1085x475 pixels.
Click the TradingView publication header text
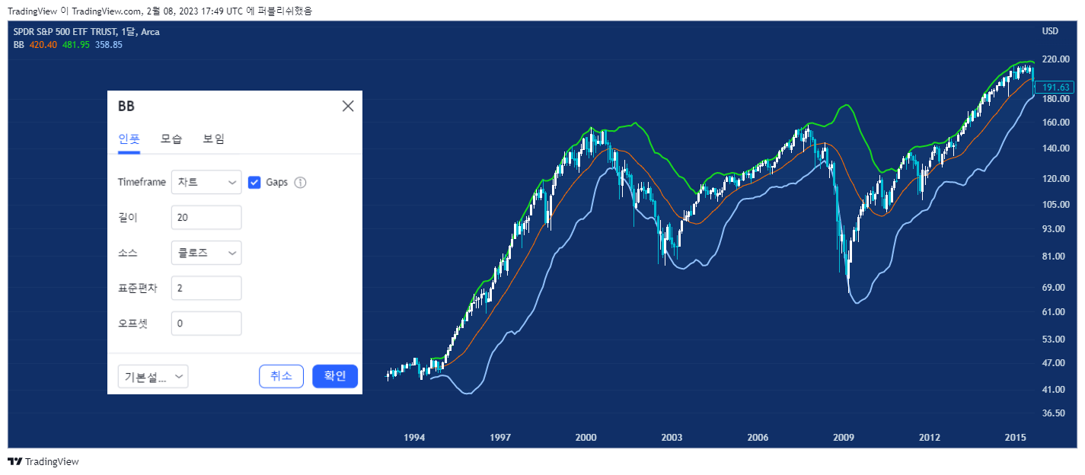click(x=159, y=11)
